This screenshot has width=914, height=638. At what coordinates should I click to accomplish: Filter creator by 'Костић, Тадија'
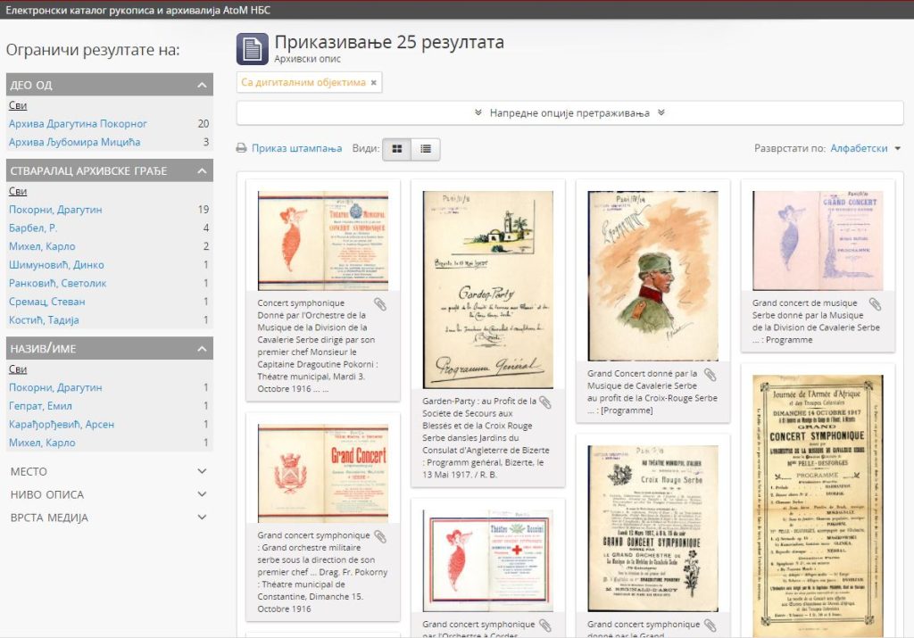point(44,319)
